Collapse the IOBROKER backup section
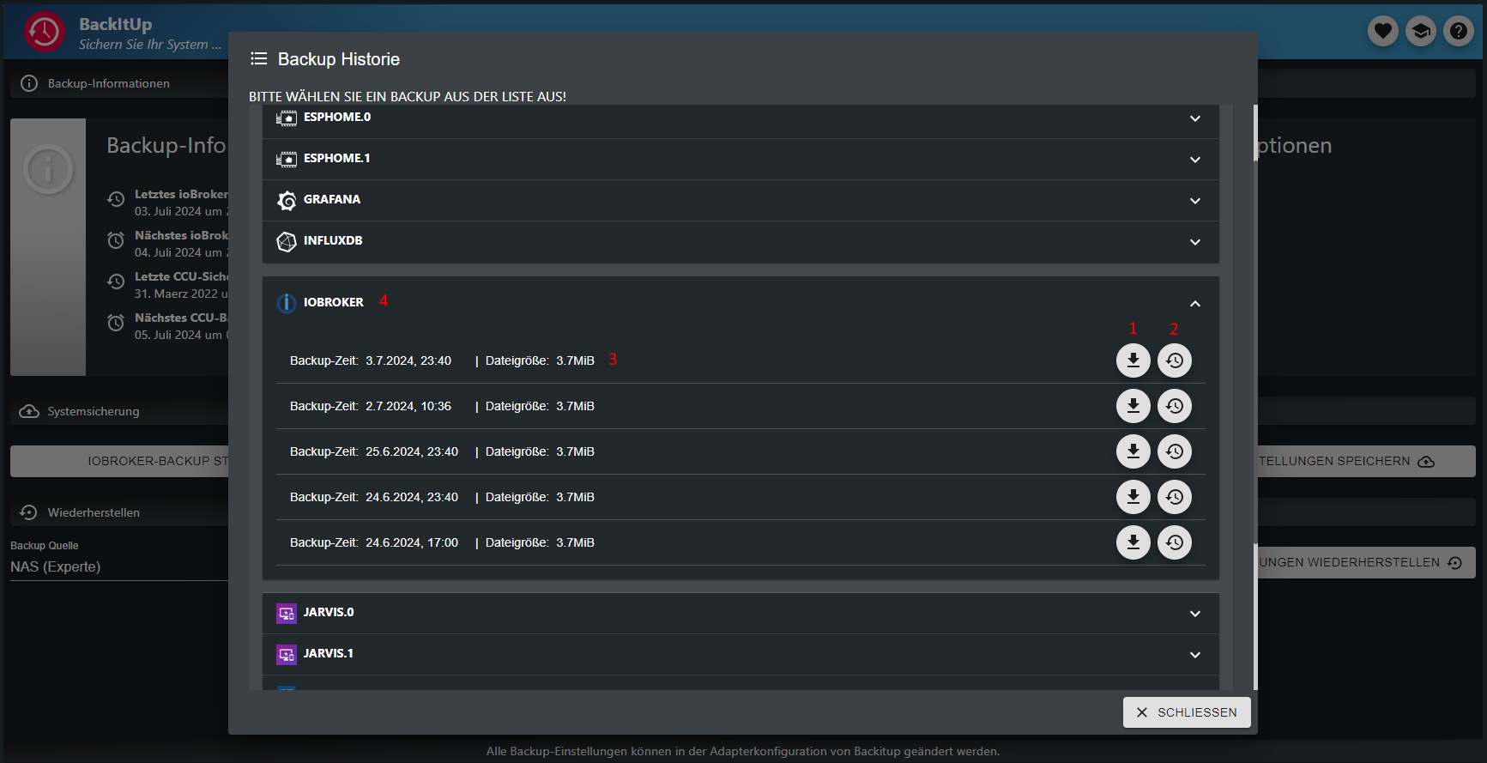 pos(1194,304)
